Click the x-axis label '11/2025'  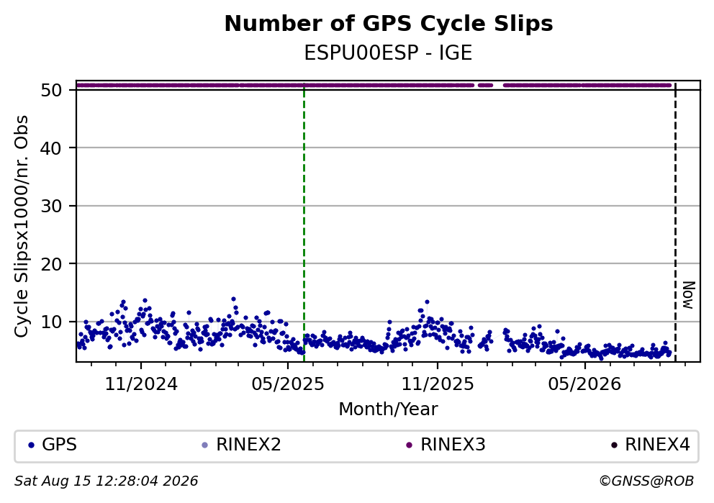click(x=438, y=385)
